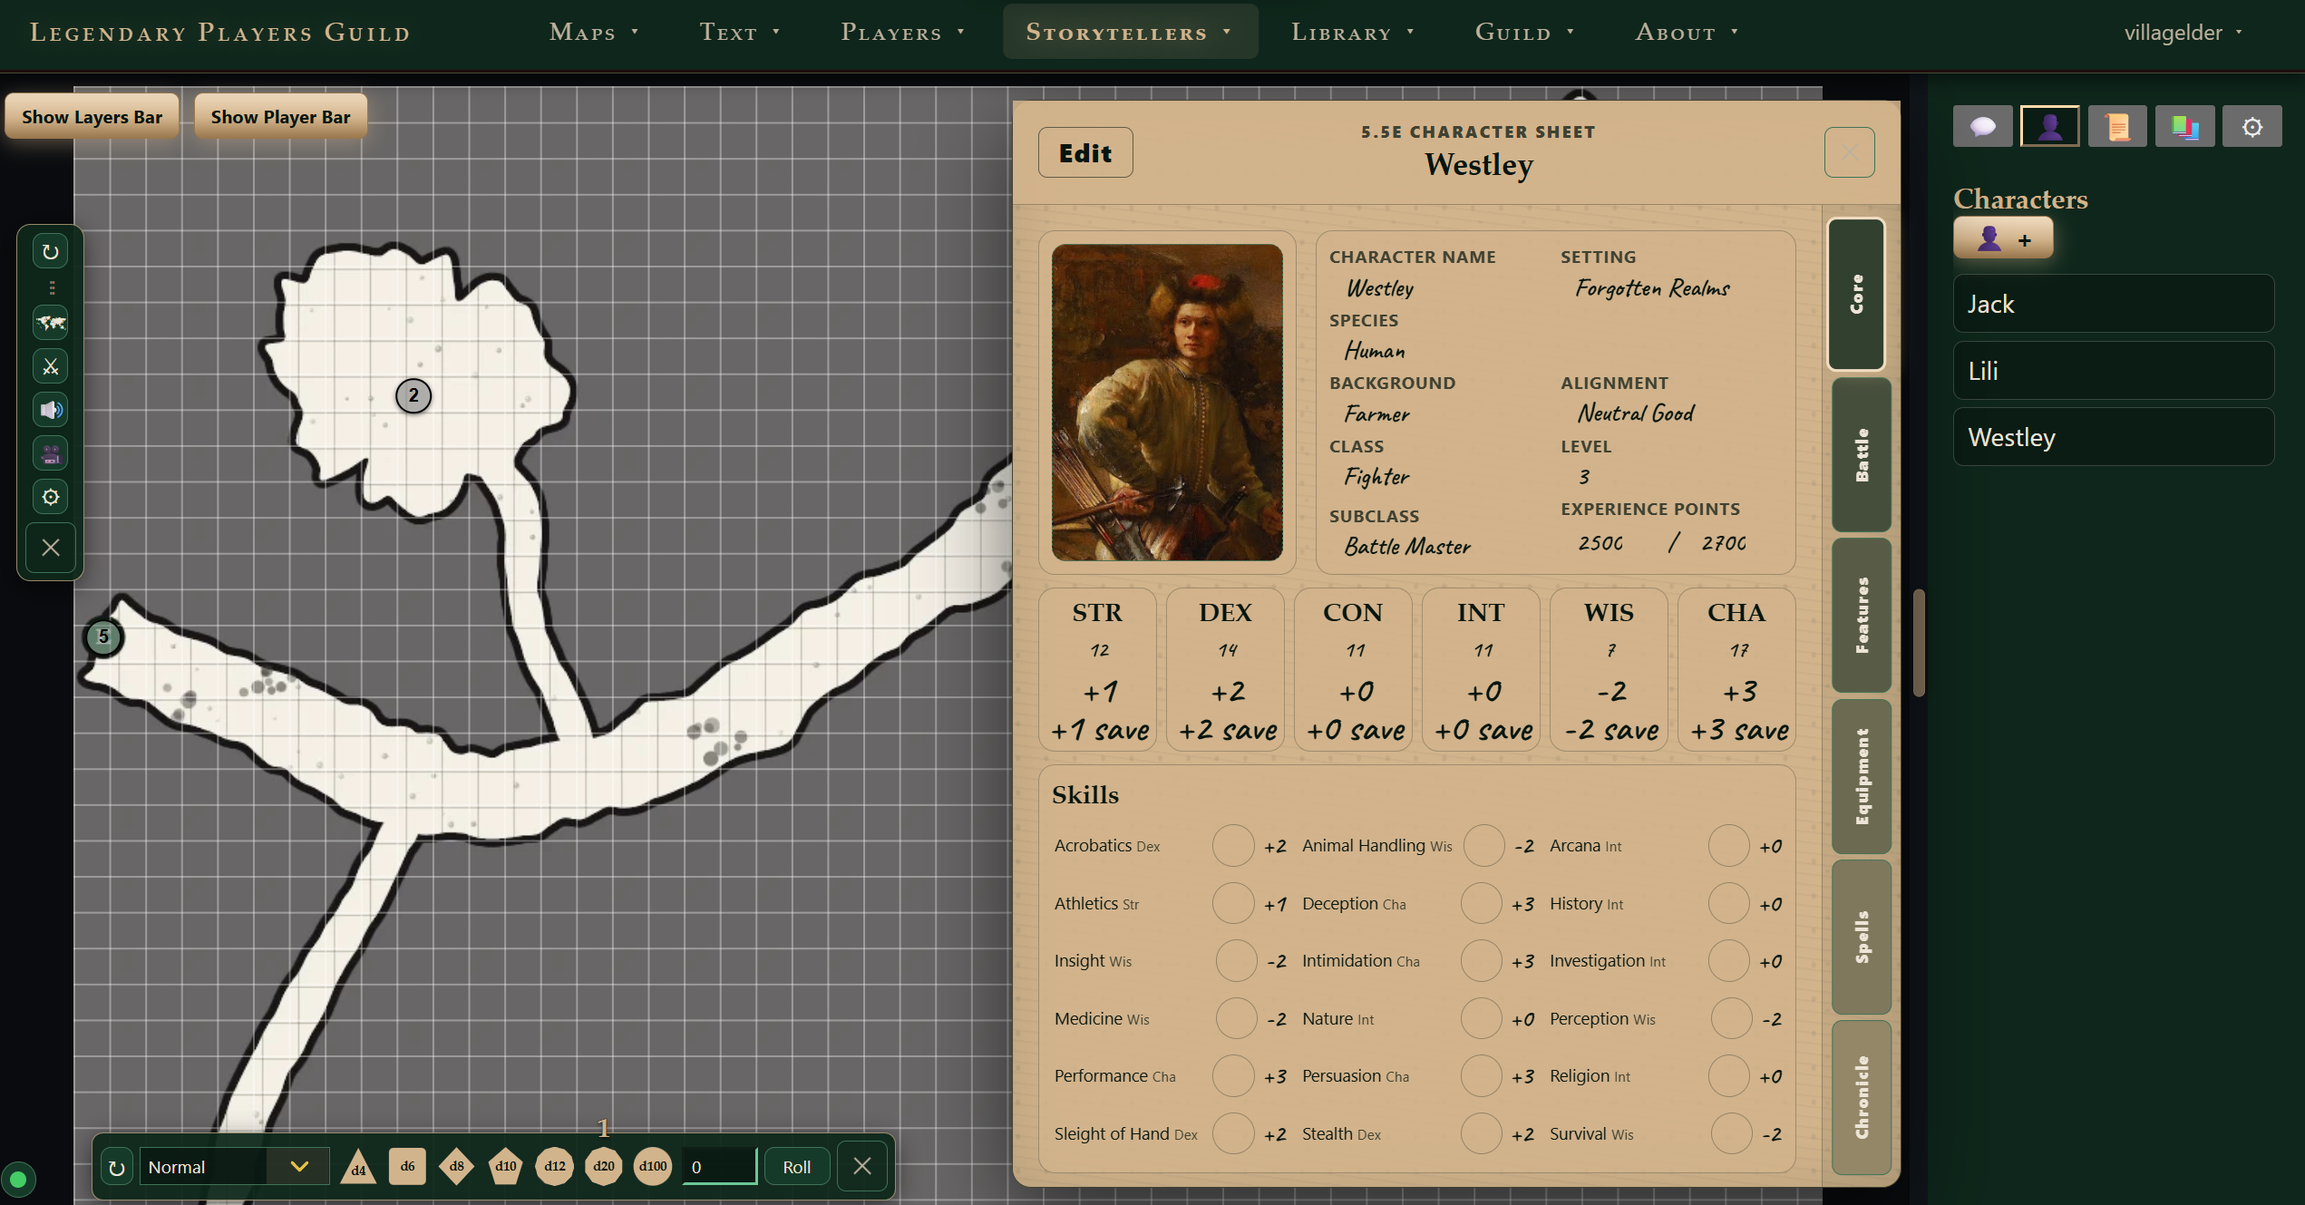Expand the Guild menu
Viewport: 2305px width, 1205px height.
pos(1524,32)
